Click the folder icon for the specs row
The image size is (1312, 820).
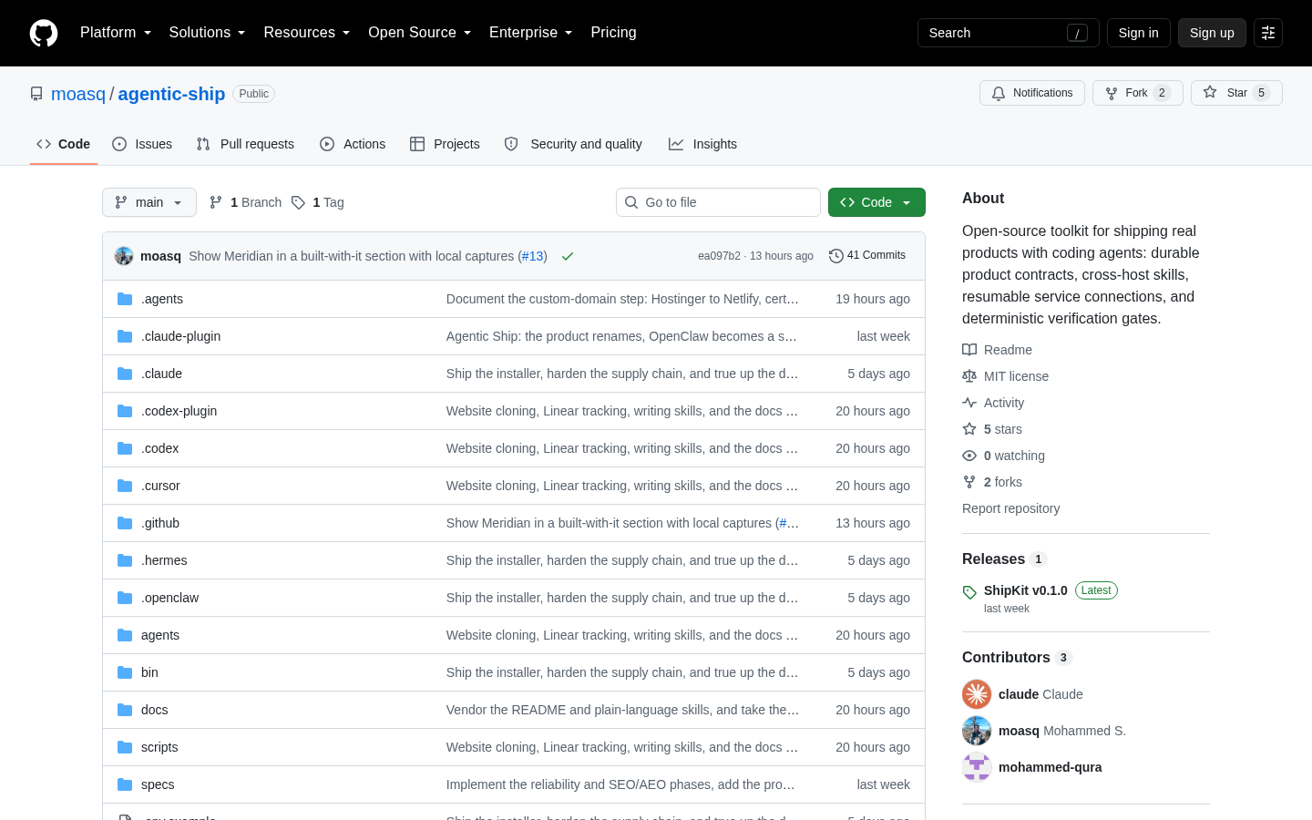click(125, 784)
